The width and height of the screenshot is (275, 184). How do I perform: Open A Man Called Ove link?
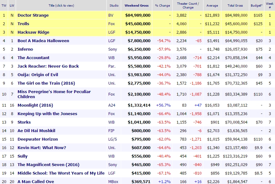(36, 181)
